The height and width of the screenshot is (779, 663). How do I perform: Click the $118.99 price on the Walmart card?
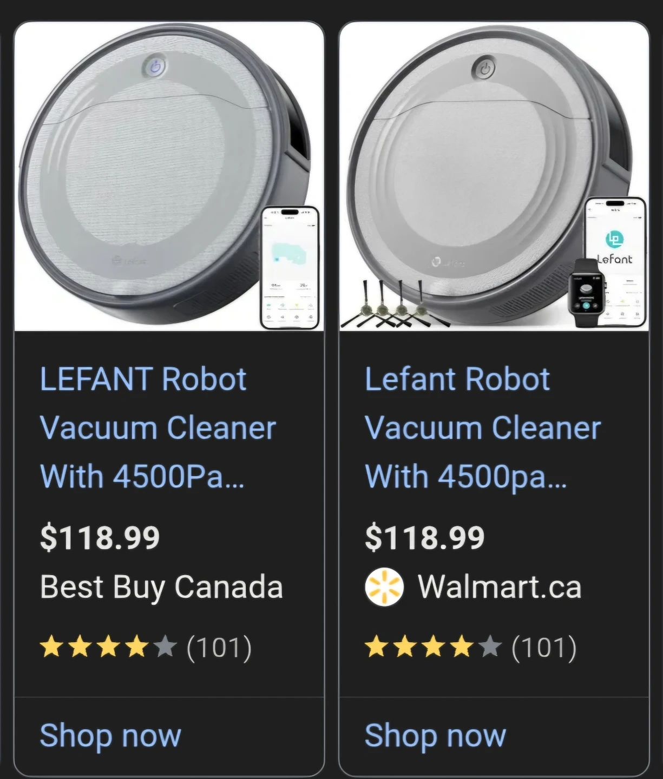point(425,538)
